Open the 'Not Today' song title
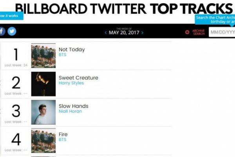The image size is (235, 157). (x=72, y=49)
